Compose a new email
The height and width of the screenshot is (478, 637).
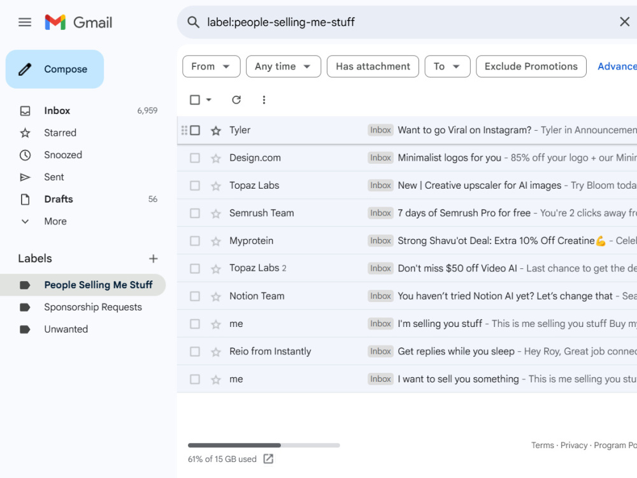click(55, 69)
